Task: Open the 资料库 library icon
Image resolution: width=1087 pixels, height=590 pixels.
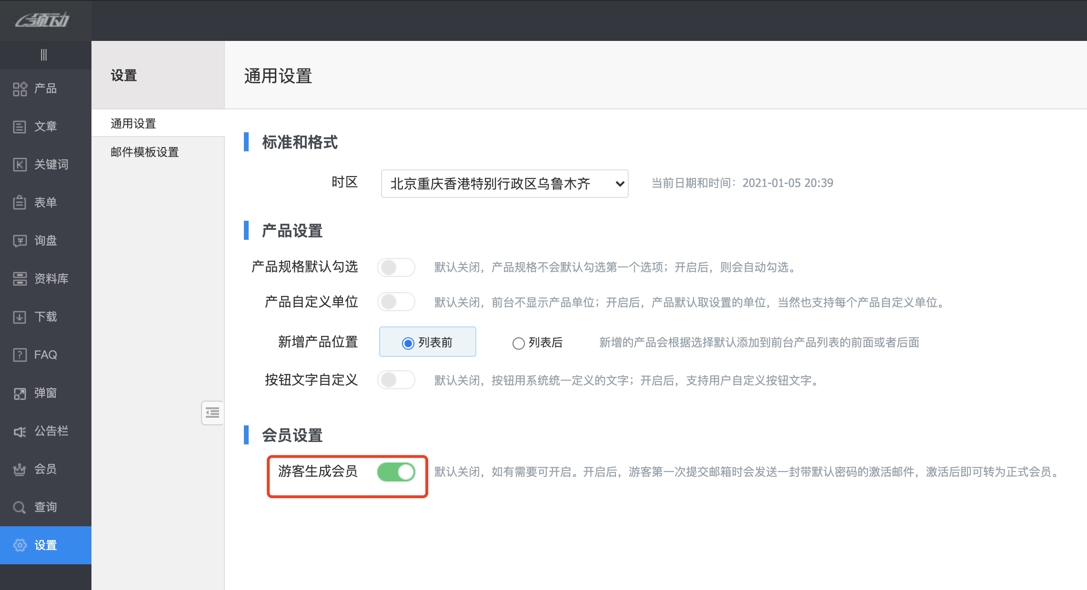Action: (x=20, y=279)
